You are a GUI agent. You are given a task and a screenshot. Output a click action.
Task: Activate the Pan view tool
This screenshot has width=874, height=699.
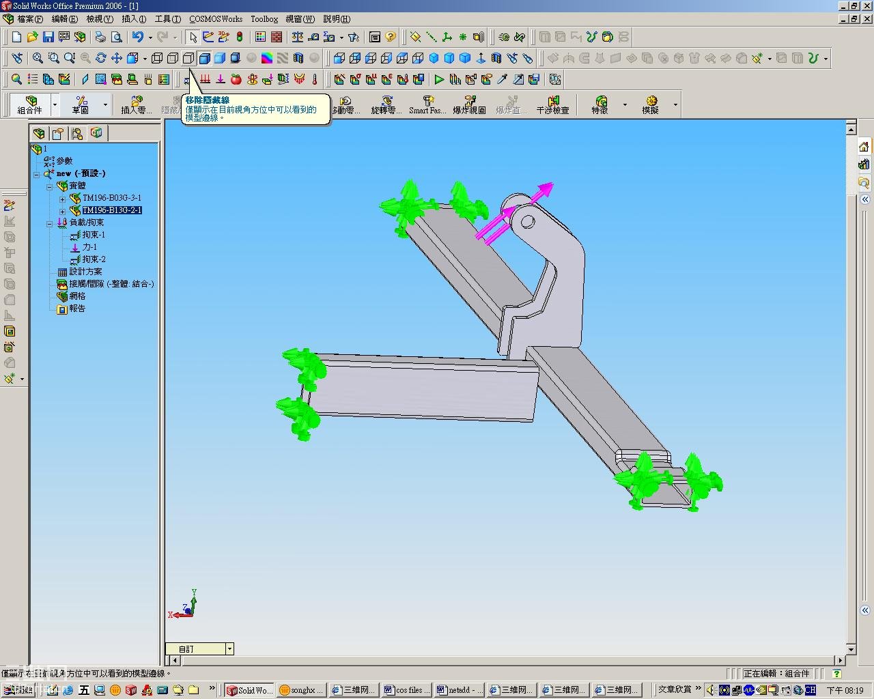(117, 58)
